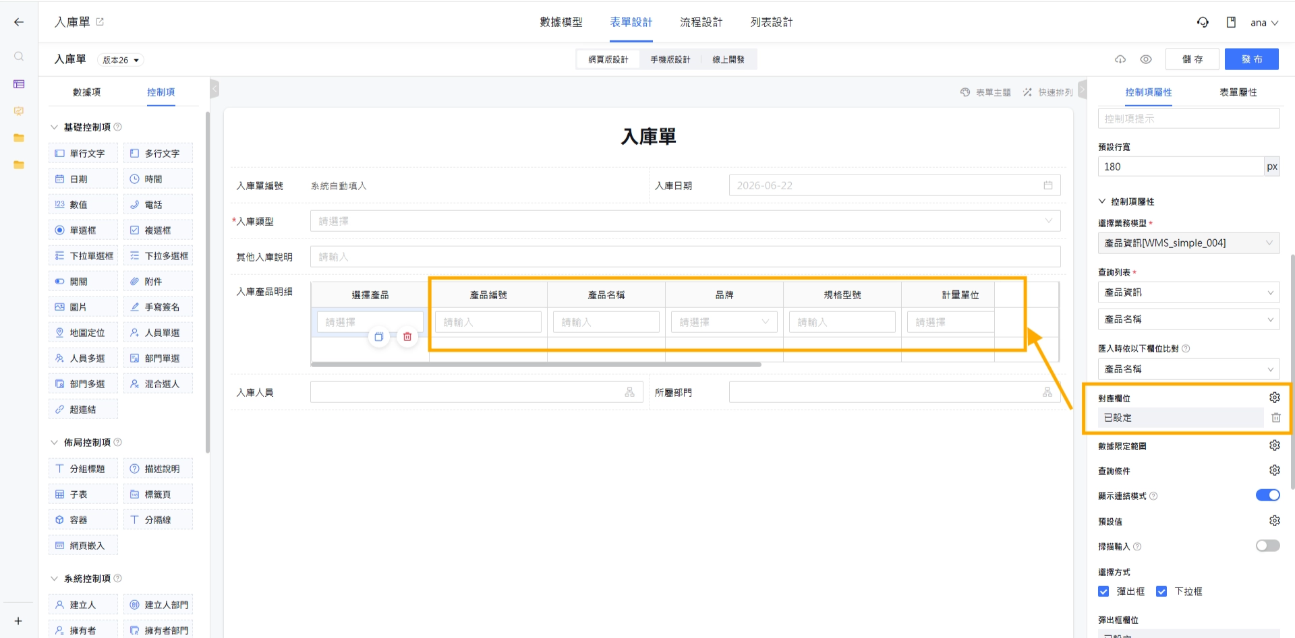1295x638 pixels.
Task: Click the back arrow icon
Action: 19,22
